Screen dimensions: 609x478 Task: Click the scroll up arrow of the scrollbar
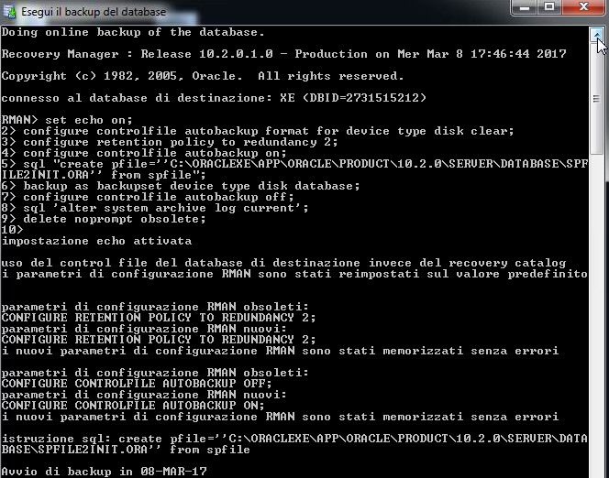tap(596, 34)
